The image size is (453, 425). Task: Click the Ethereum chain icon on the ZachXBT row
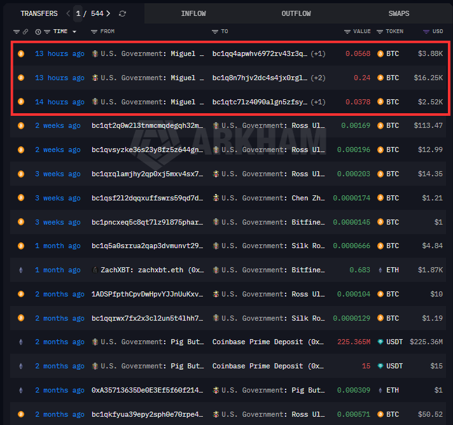[21, 270]
